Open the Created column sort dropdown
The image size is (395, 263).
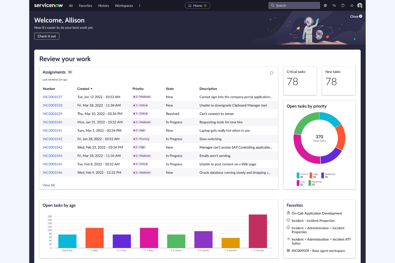(92, 88)
